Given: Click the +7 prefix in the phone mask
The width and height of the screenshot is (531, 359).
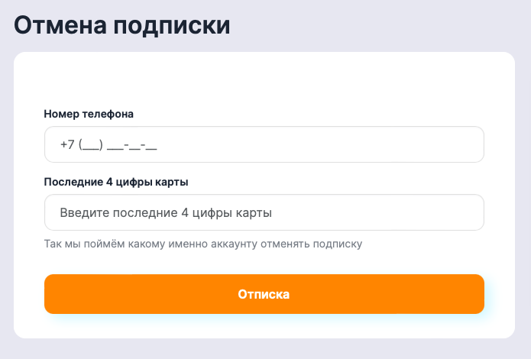Looking at the screenshot, I should tap(67, 144).
